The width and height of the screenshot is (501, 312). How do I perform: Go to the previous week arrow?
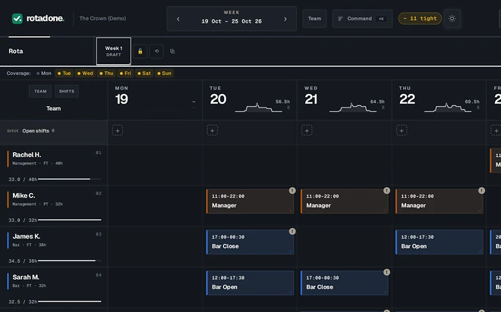178,19
